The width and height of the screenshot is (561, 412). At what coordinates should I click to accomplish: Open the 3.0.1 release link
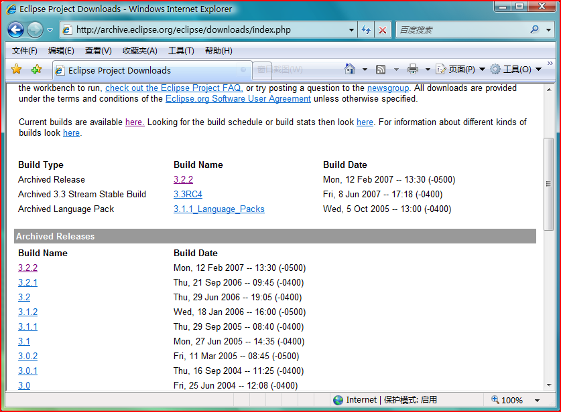coord(27,371)
